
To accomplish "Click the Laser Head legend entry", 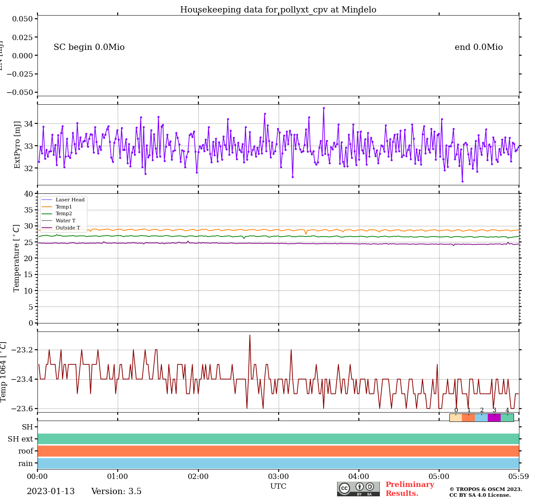I will [x=63, y=200].
